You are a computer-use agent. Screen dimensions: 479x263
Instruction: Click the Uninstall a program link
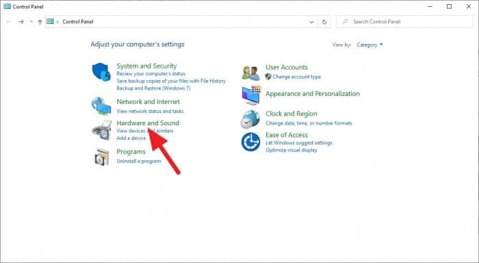pyautogui.click(x=139, y=161)
